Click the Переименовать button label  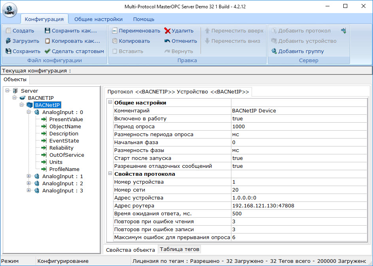tap(140, 31)
